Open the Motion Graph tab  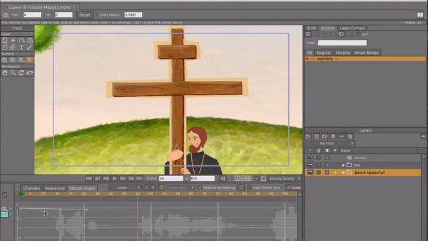tap(82, 188)
